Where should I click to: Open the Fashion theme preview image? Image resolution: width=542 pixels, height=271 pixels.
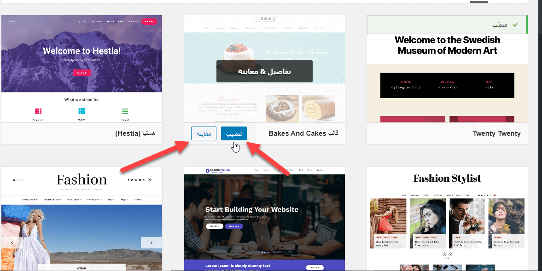click(82, 219)
